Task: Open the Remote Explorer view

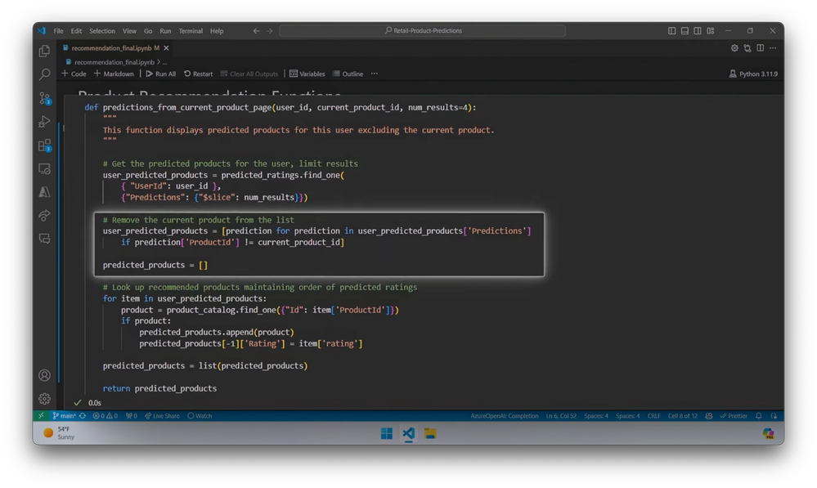Action: tap(44, 168)
